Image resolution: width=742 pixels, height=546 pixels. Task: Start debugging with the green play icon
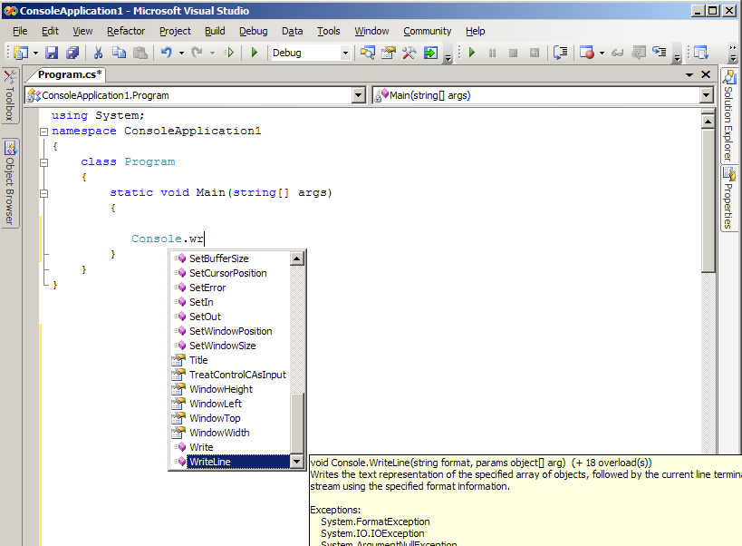tap(254, 53)
